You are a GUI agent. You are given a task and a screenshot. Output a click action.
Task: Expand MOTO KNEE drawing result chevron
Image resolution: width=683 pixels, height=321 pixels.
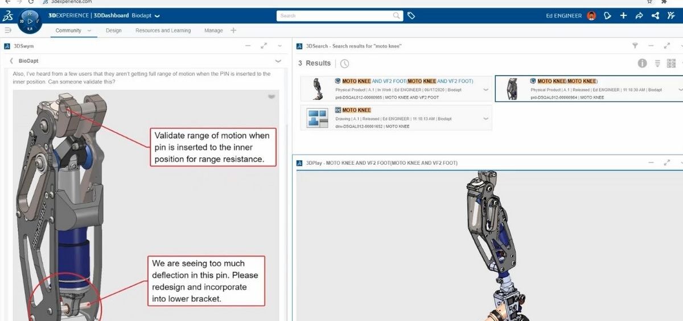[x=485, y=118]
